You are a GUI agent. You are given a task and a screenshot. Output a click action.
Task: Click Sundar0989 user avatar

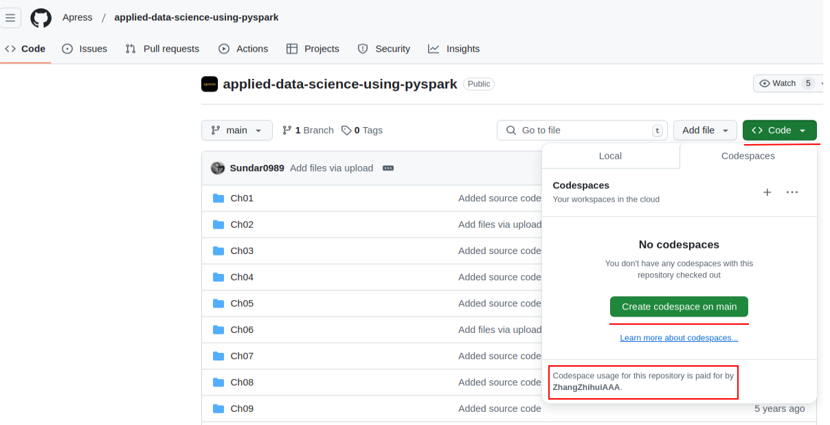coord(218,168)
